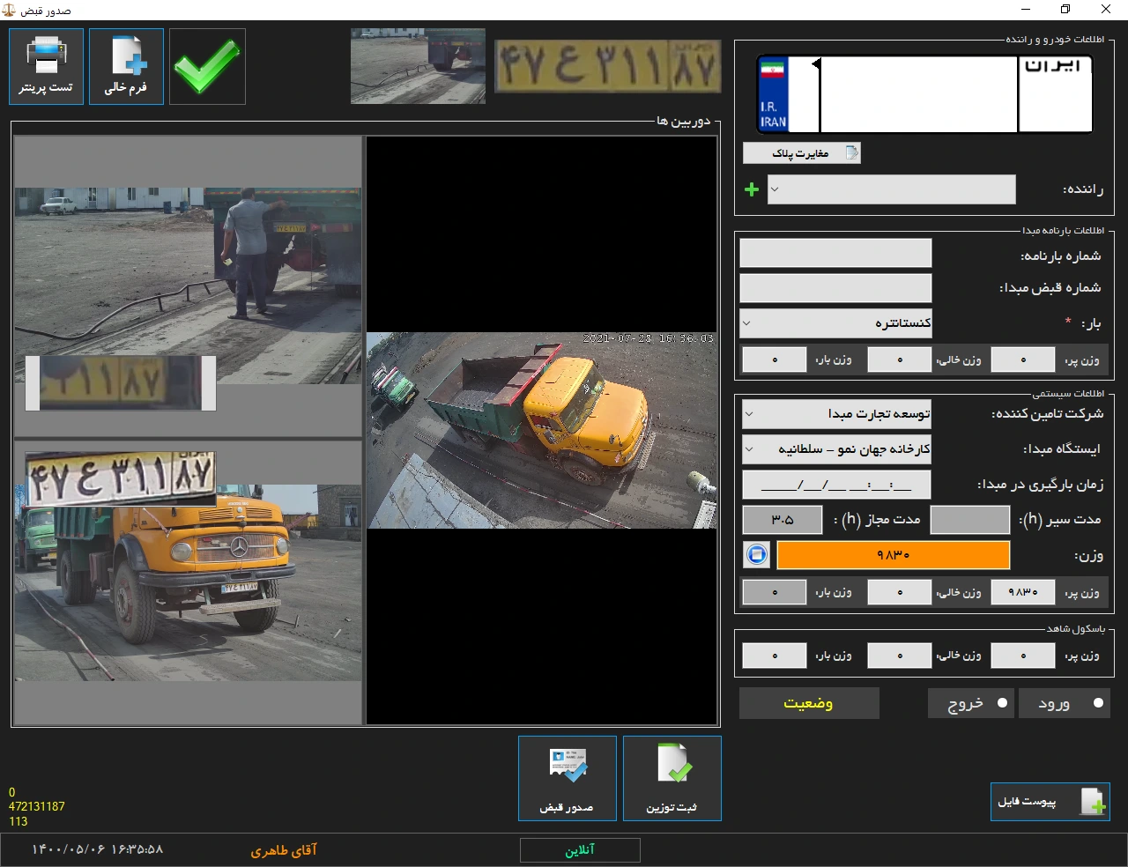Open the cargo dropdown showing کنستانتره
Viewport: 1128px width, 867px height.
point(836,323)
